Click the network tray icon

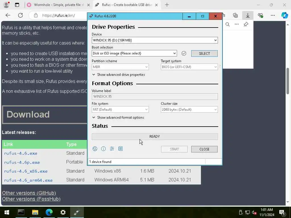(x=248, y=213)
